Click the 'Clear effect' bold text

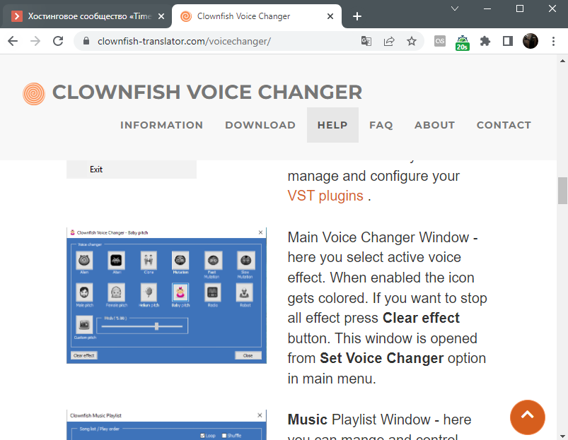point(421,318)
